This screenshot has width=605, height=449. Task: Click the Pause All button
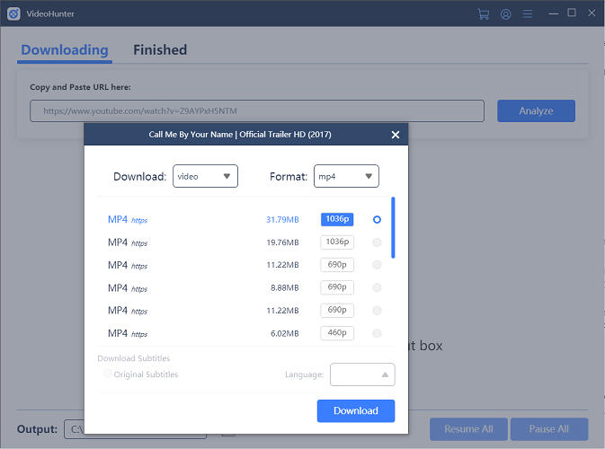(x=549, y=429)
